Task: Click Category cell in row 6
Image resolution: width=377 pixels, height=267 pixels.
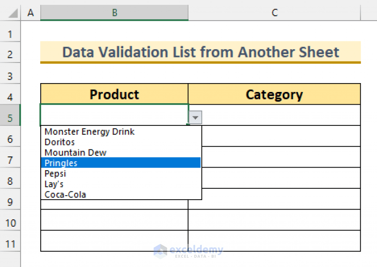Action: (x=281, y=136)
